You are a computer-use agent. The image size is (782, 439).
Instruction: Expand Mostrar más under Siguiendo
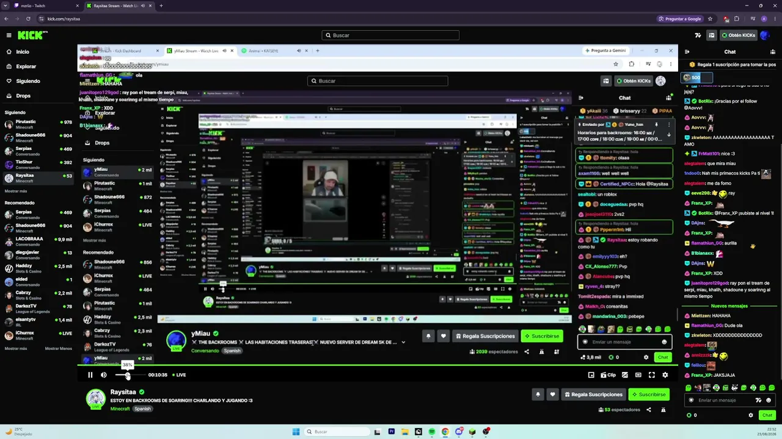point(16,191)
